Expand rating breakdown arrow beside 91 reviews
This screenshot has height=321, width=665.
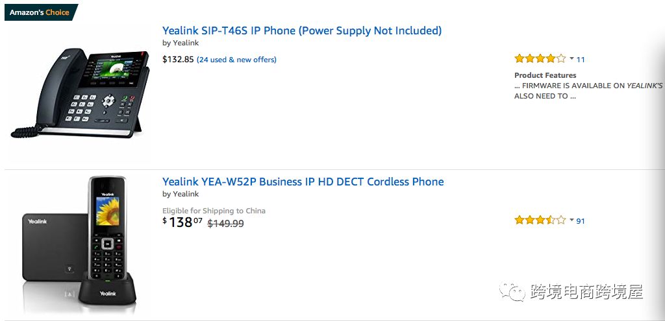(571, 220)
